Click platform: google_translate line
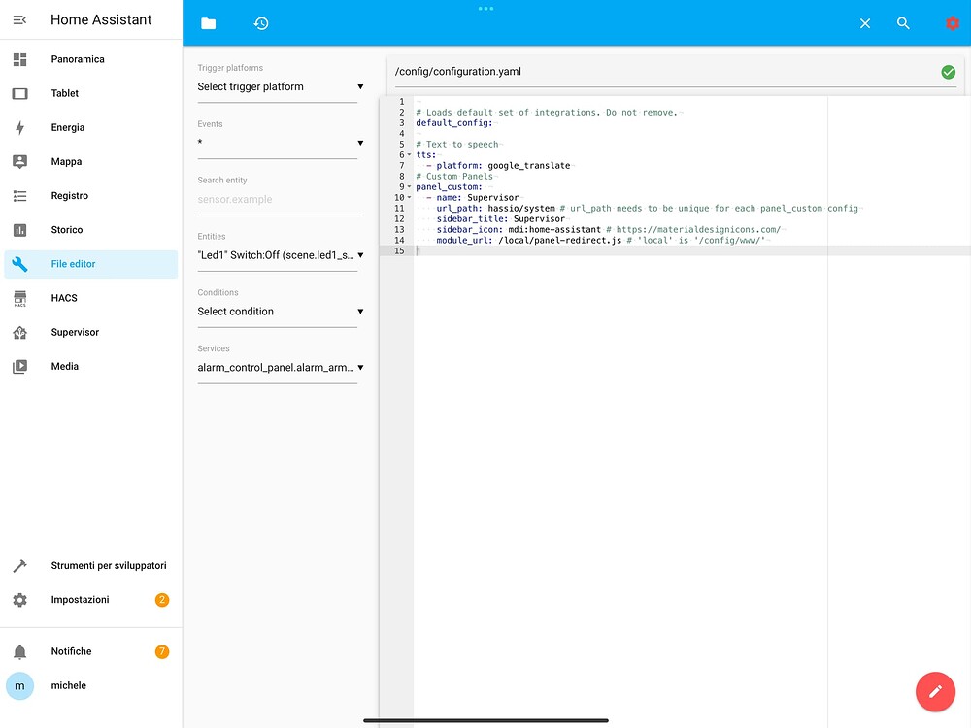The height and width of the screenshot is (728, 971). point(503,166)
